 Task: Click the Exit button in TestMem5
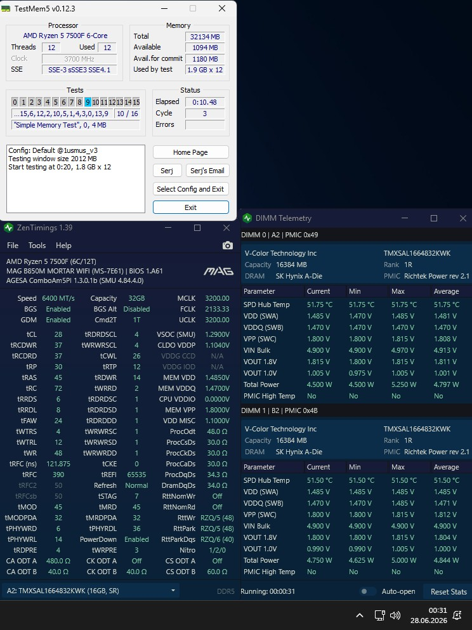pos(191,207)
